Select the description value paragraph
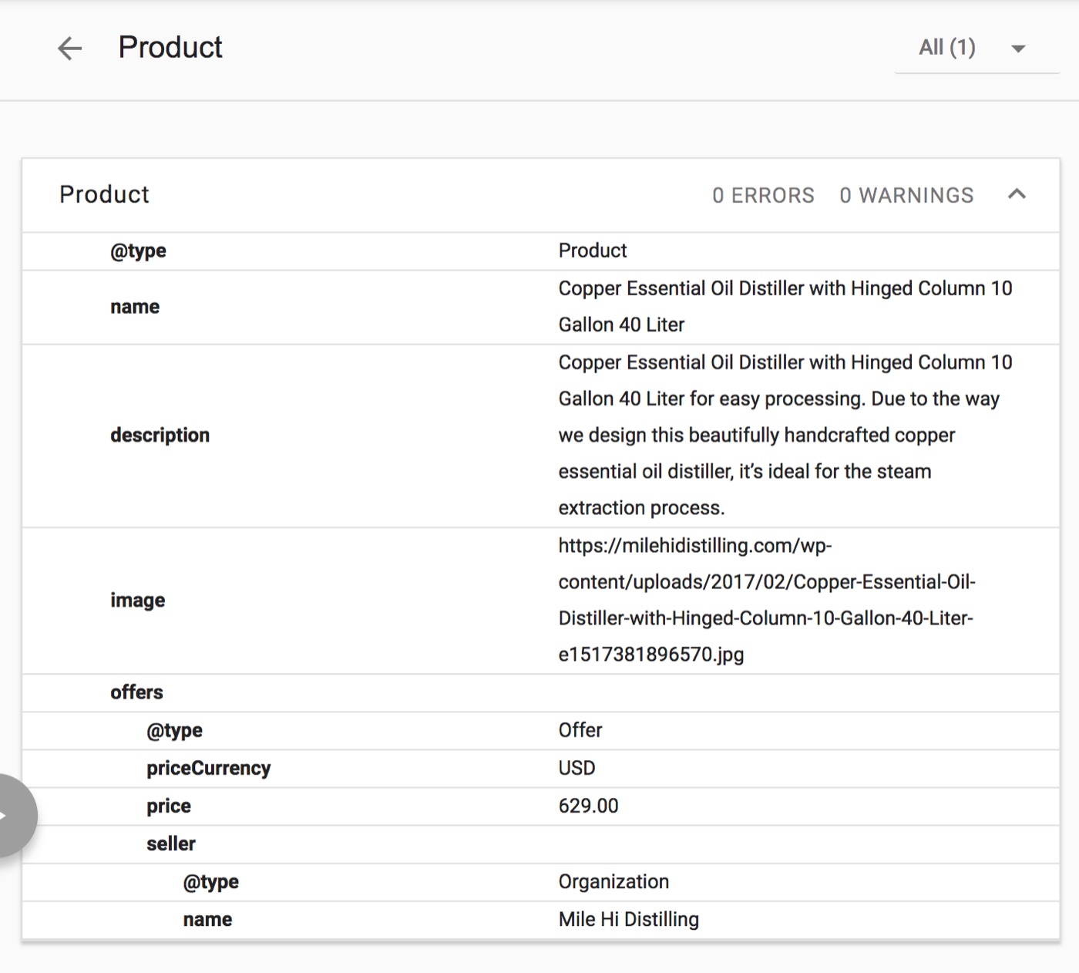1079x973 pixels. pos(785,435)
